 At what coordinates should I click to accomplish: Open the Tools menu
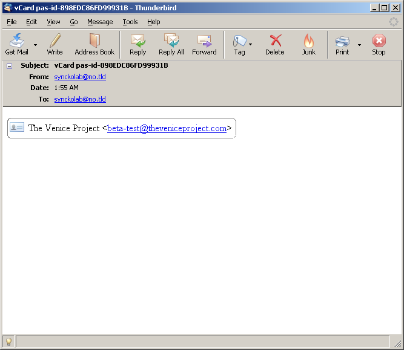[x=130, y=22]
